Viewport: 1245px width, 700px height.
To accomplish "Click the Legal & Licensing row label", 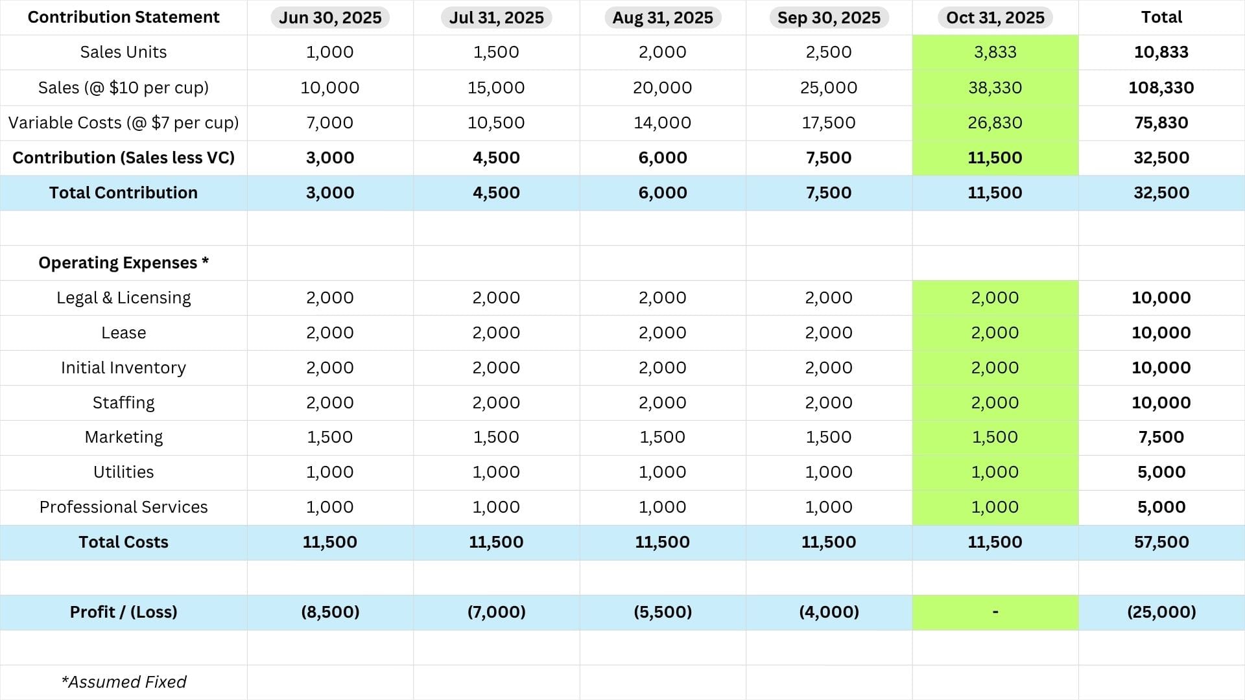I will 123,297.
